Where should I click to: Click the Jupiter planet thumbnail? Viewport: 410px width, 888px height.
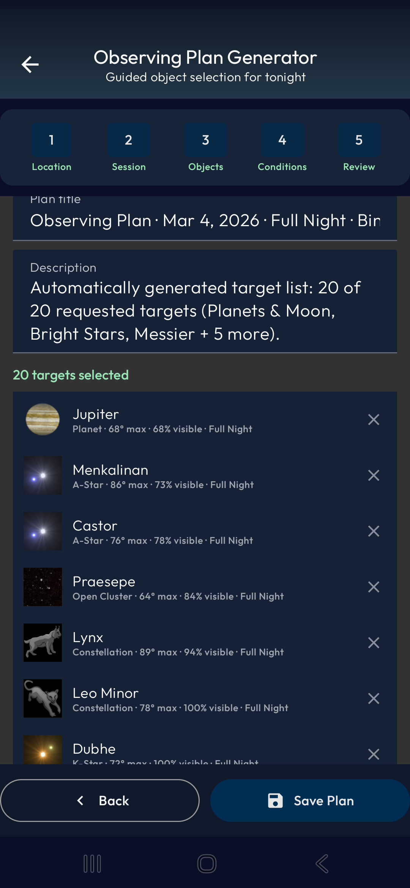tap(42, 420)
